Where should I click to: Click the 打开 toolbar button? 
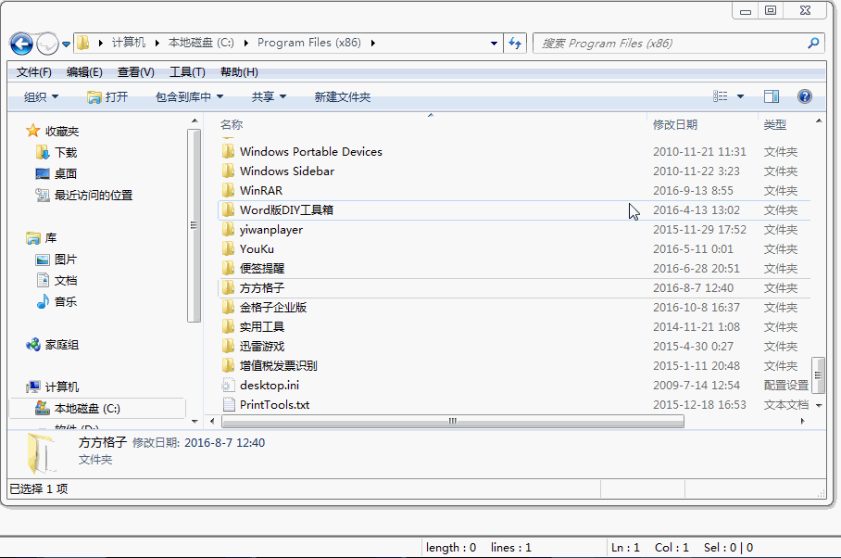click(x=107, y=96)
